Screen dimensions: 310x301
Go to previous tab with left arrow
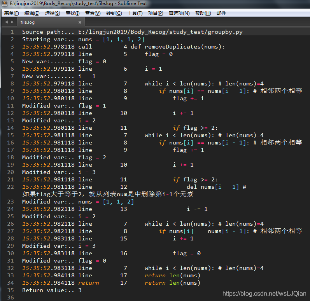6,22
